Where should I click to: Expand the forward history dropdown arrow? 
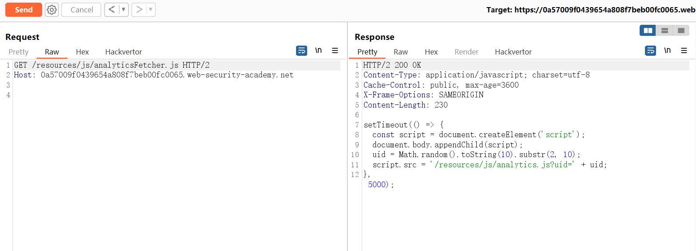[150, 10]
